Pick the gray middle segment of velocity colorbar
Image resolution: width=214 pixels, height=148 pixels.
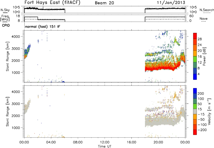tap(195, 111)
